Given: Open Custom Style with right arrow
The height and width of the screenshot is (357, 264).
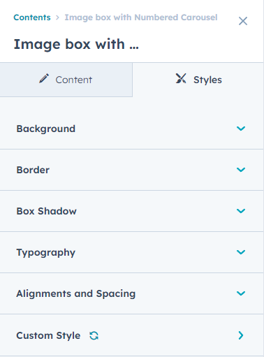Looking at the screenshot, I should pos(241,335).
